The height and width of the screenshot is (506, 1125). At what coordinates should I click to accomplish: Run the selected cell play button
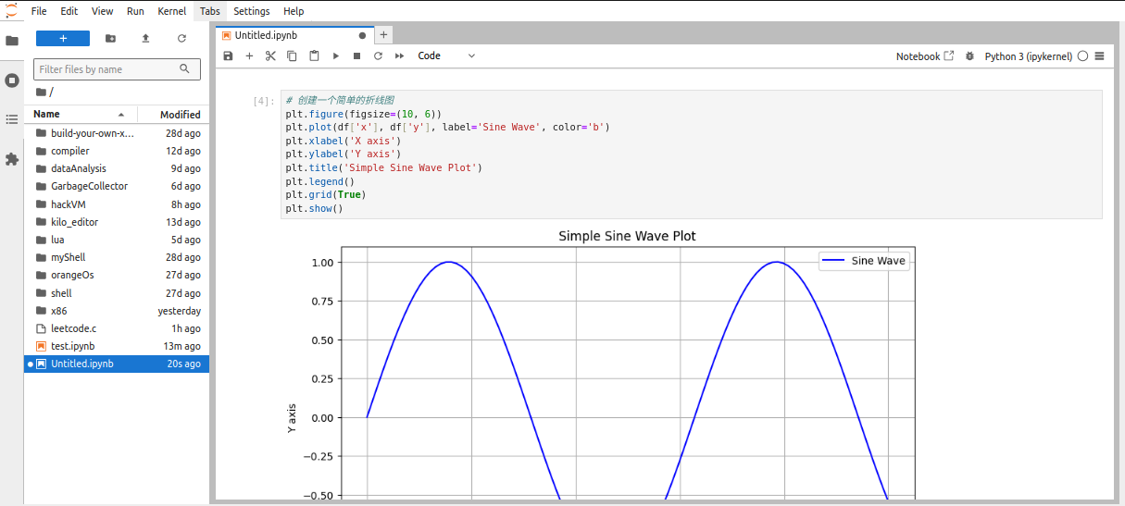tap(335, 56)
